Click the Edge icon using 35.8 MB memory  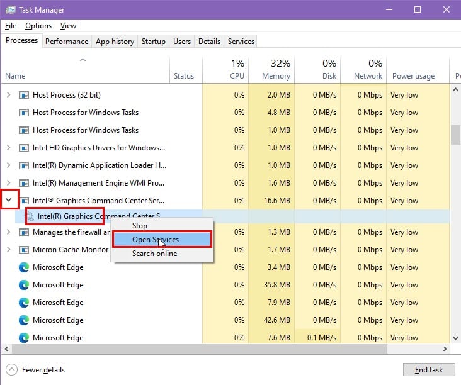coord(24,285)
